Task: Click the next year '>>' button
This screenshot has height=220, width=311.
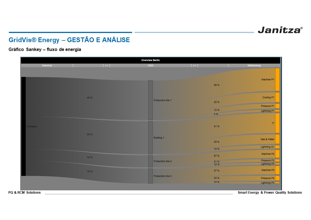Action: pyautogui.click(x=194, y=65)
